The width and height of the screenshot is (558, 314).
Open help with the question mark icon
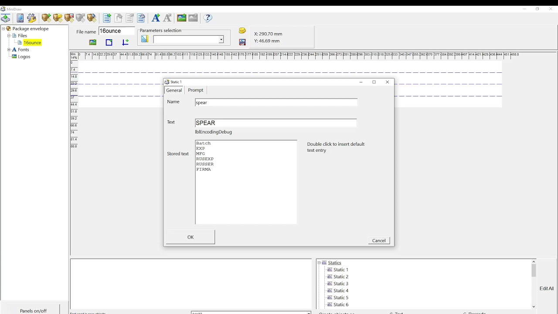208,18
